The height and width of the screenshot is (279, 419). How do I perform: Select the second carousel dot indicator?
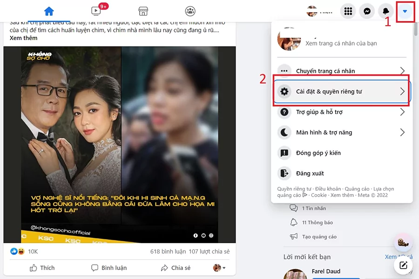203,235
